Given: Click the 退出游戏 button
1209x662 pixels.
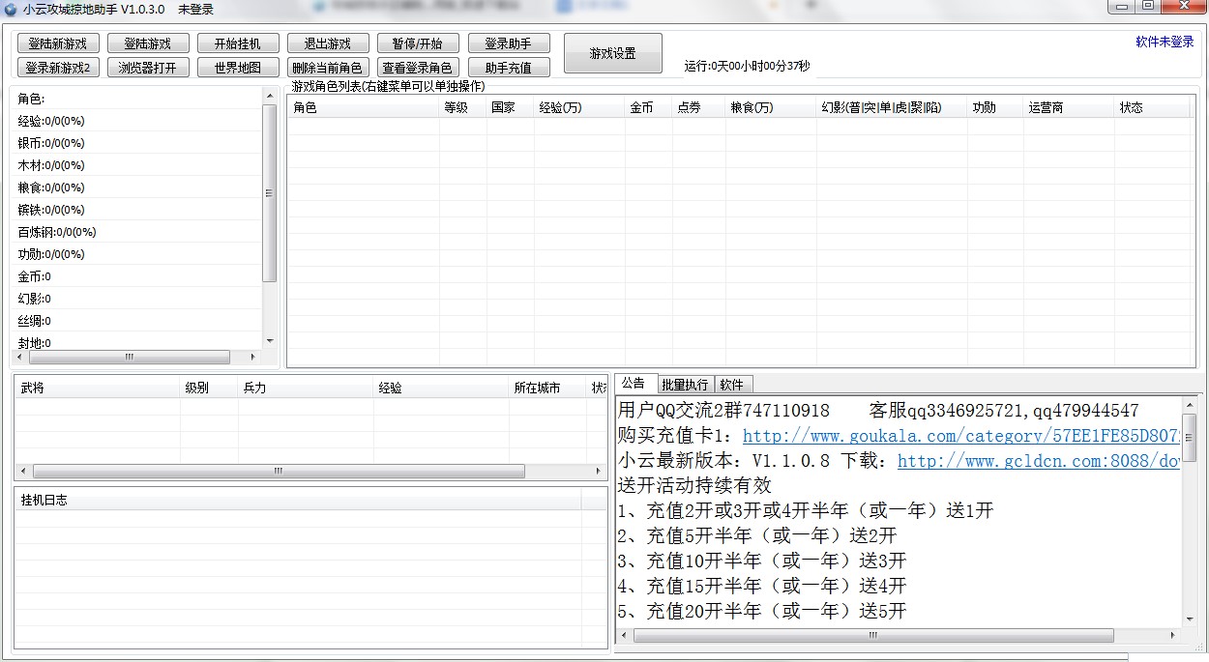Looking at the screenshot, I should 327,43.
